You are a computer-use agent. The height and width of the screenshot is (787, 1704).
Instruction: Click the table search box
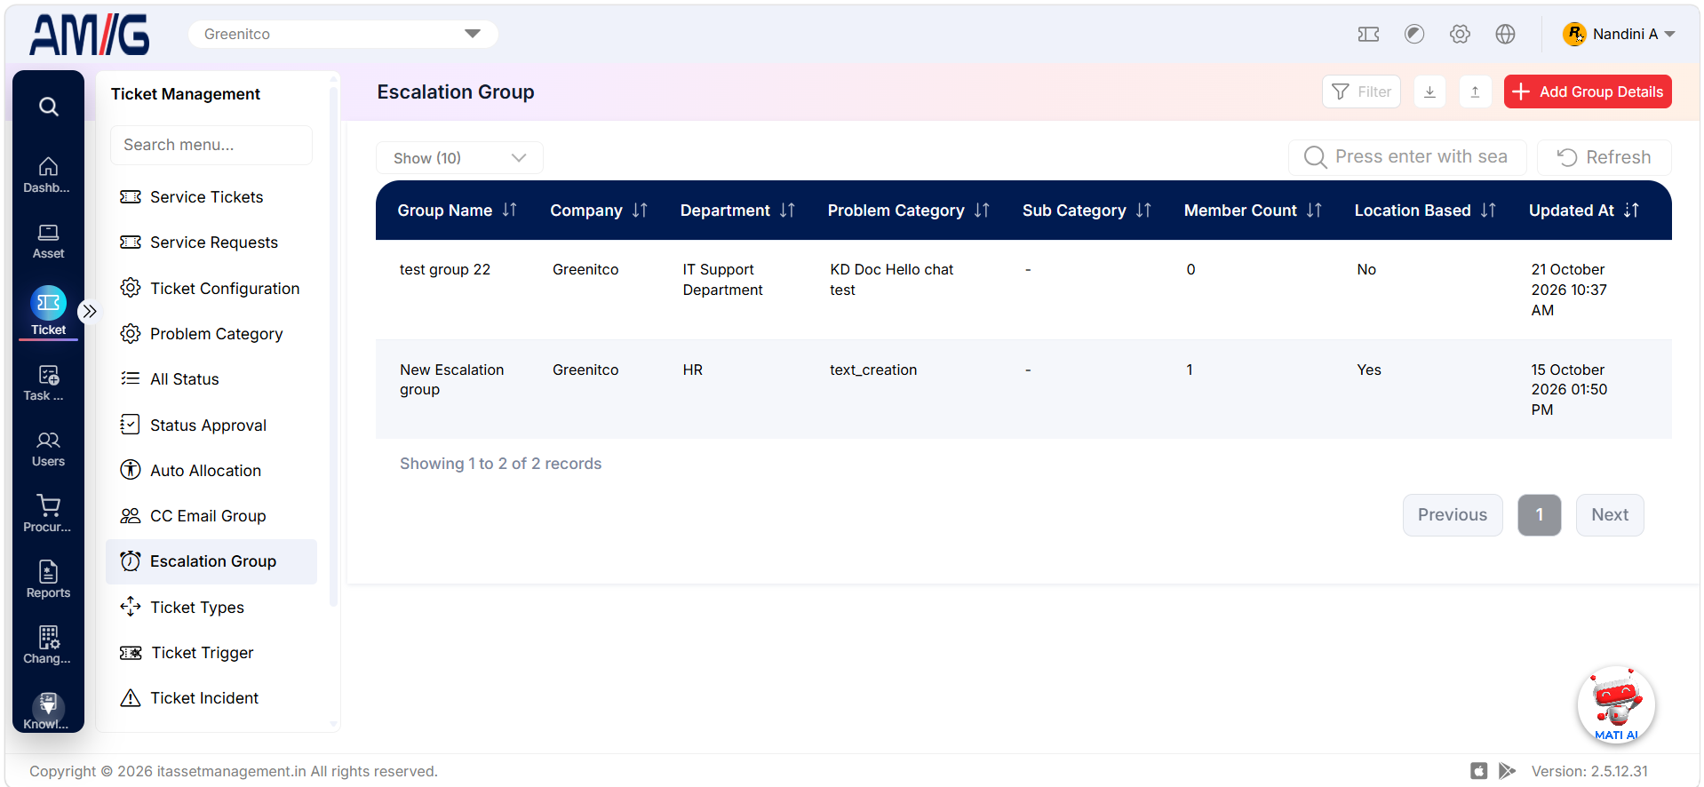(1407, 157)
